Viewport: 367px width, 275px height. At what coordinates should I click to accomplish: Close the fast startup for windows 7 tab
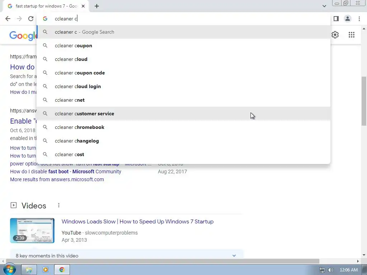(x=83, y=6)
